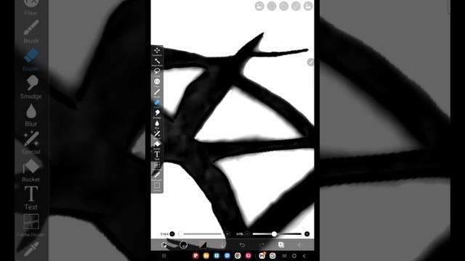The width and height of the screenshot is (465, 261).
Task: Decrease opacity with minus button
Action: tap(247, 233)
